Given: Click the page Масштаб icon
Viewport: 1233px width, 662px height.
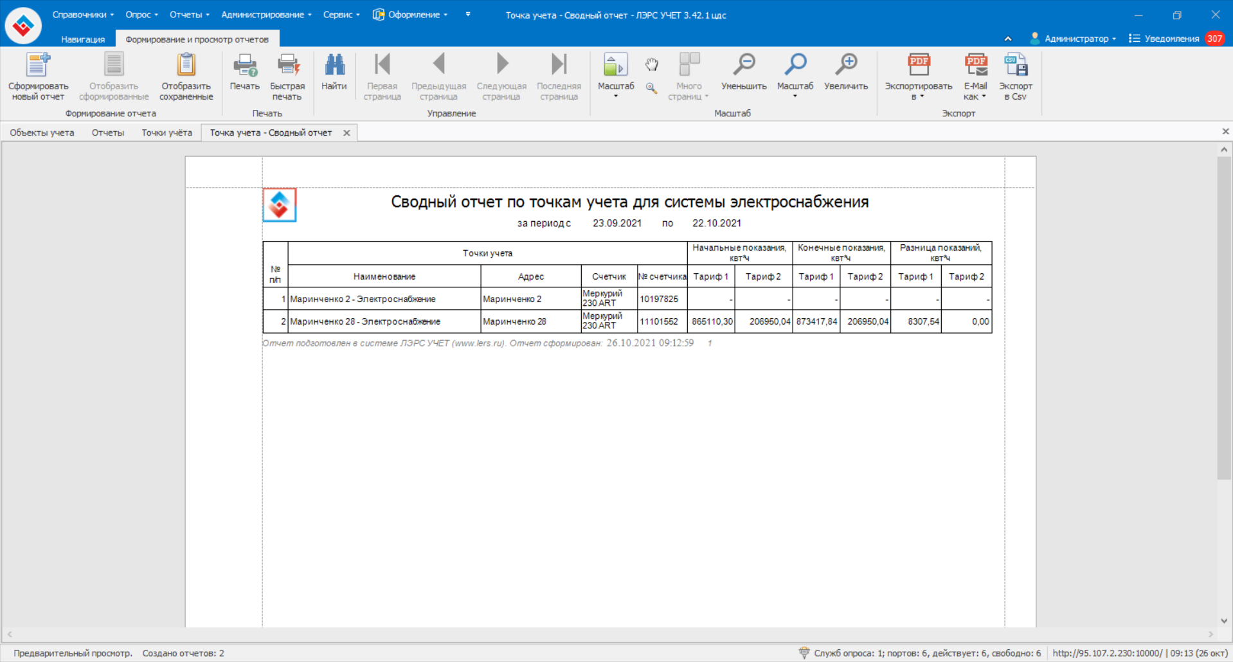Looking at the screenshot, I should pyautogui.click(x=616, y=64).
